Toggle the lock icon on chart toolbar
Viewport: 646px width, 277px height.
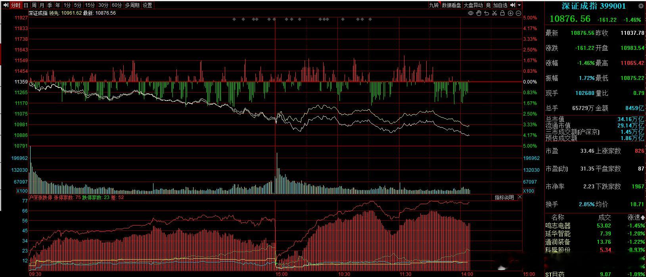[502, 13]
